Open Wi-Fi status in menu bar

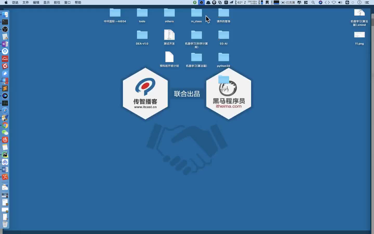334,2
